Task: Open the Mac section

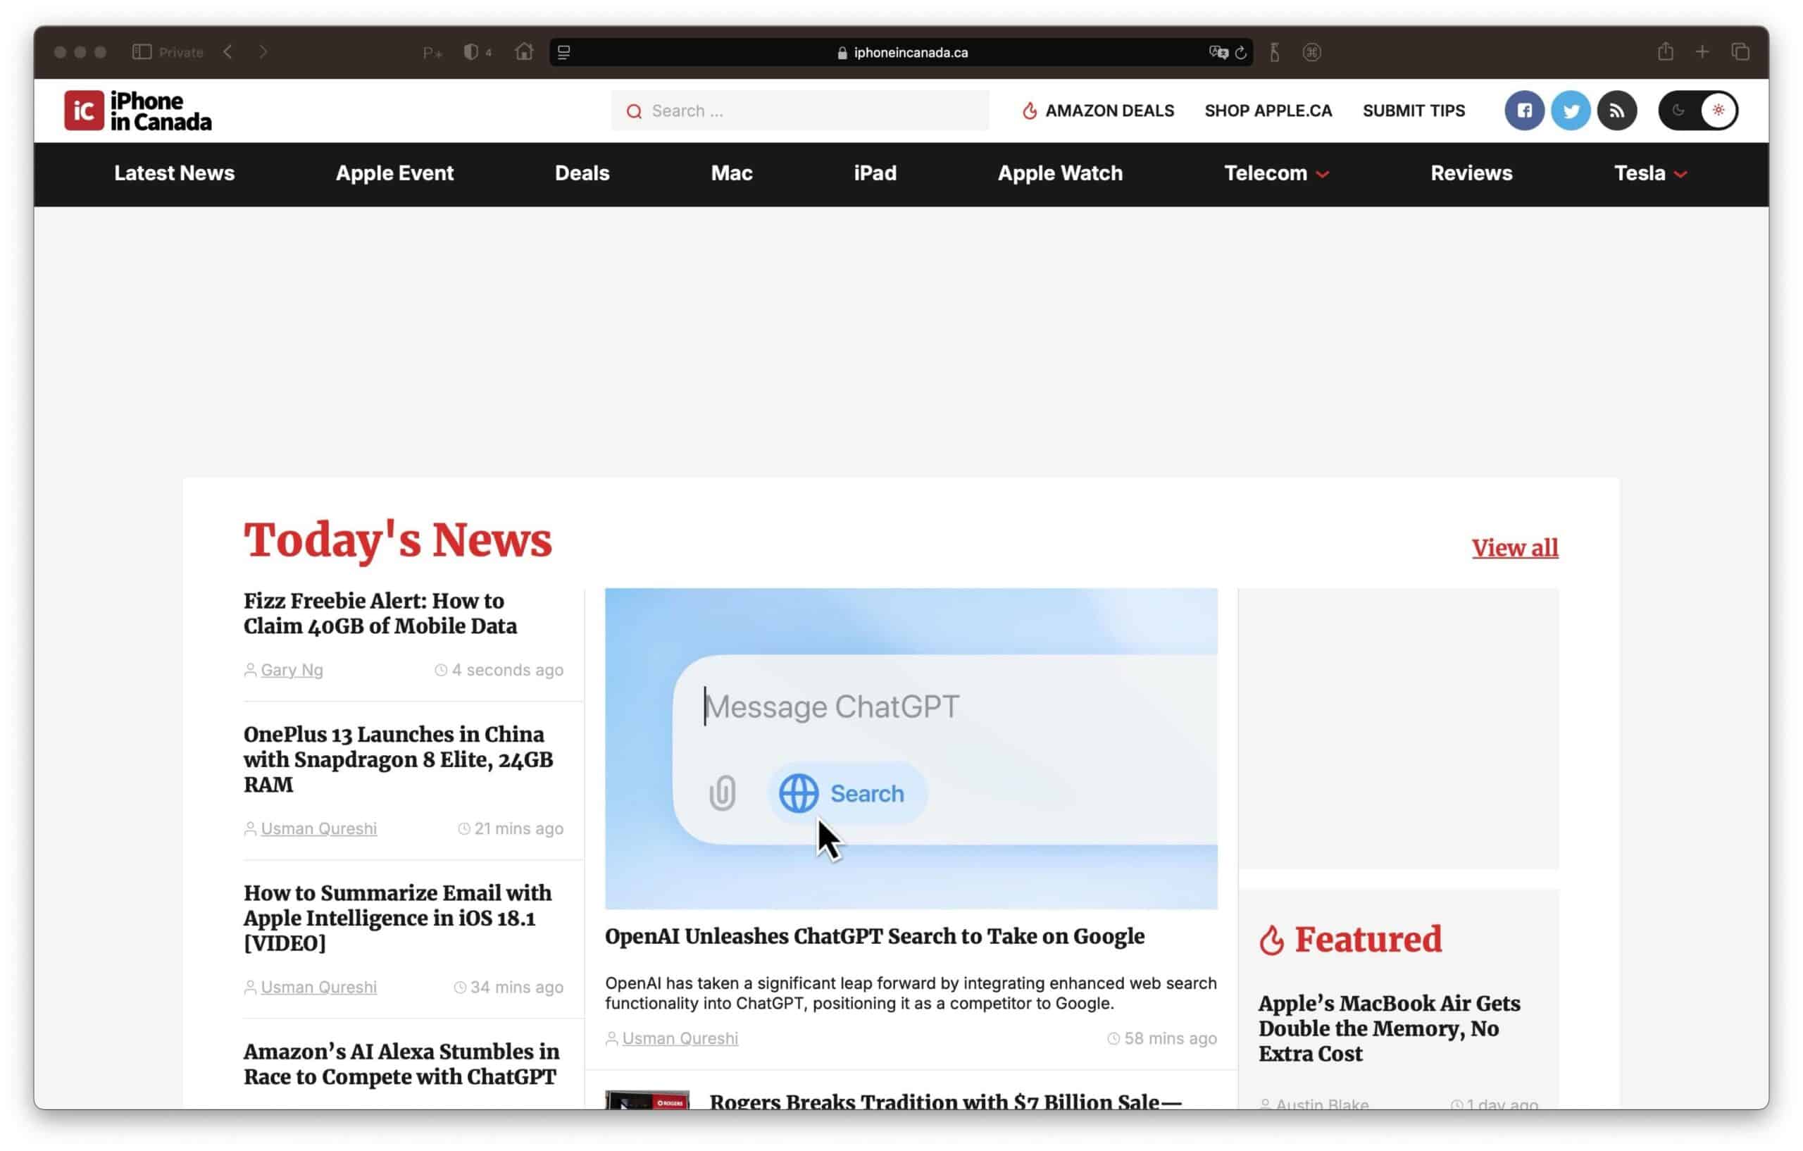Action: (732, 174)
